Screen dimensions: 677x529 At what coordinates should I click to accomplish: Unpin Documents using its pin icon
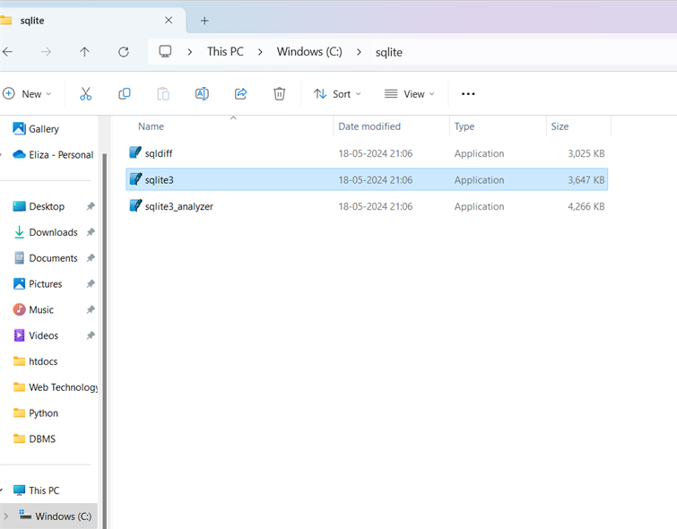91,258
